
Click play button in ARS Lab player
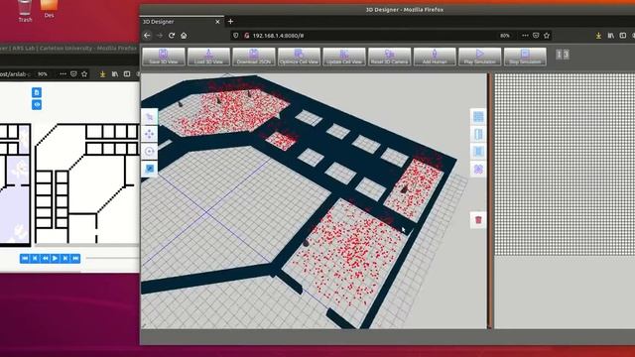tap(56, 258)
